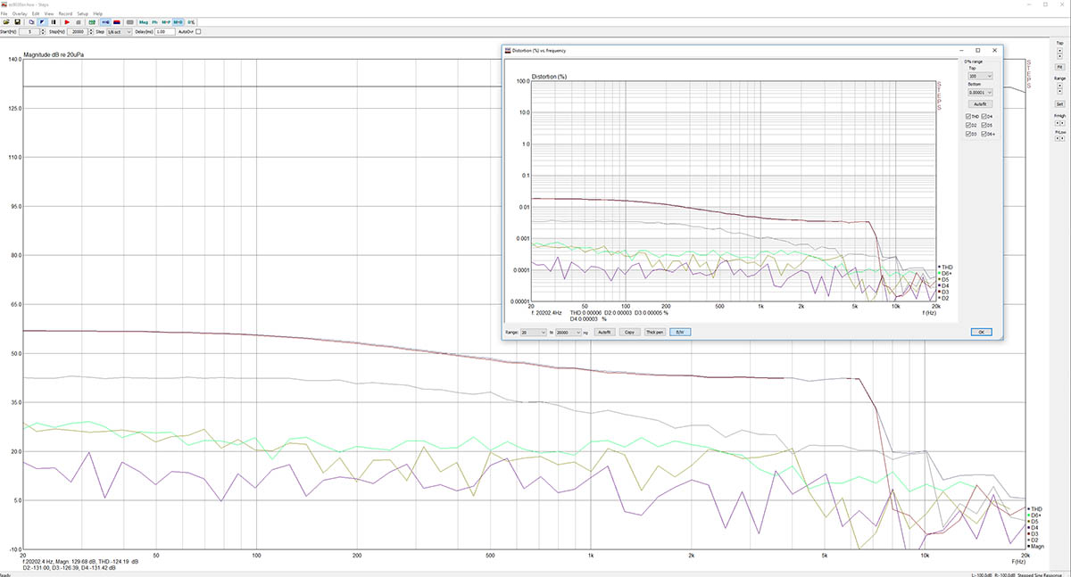Toggle the D3 checkbox in distortion dialog
Viewport: 1071px width, 577px height.
(968, 134)
